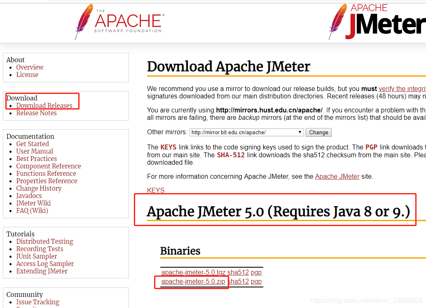Click the Apache JMeter 5.0 heading

click(x=279, y=212)
